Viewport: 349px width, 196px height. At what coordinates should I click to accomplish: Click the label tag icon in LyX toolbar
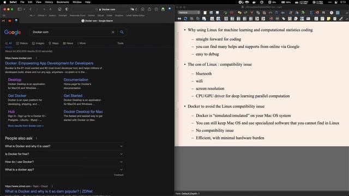pos(284,19)
